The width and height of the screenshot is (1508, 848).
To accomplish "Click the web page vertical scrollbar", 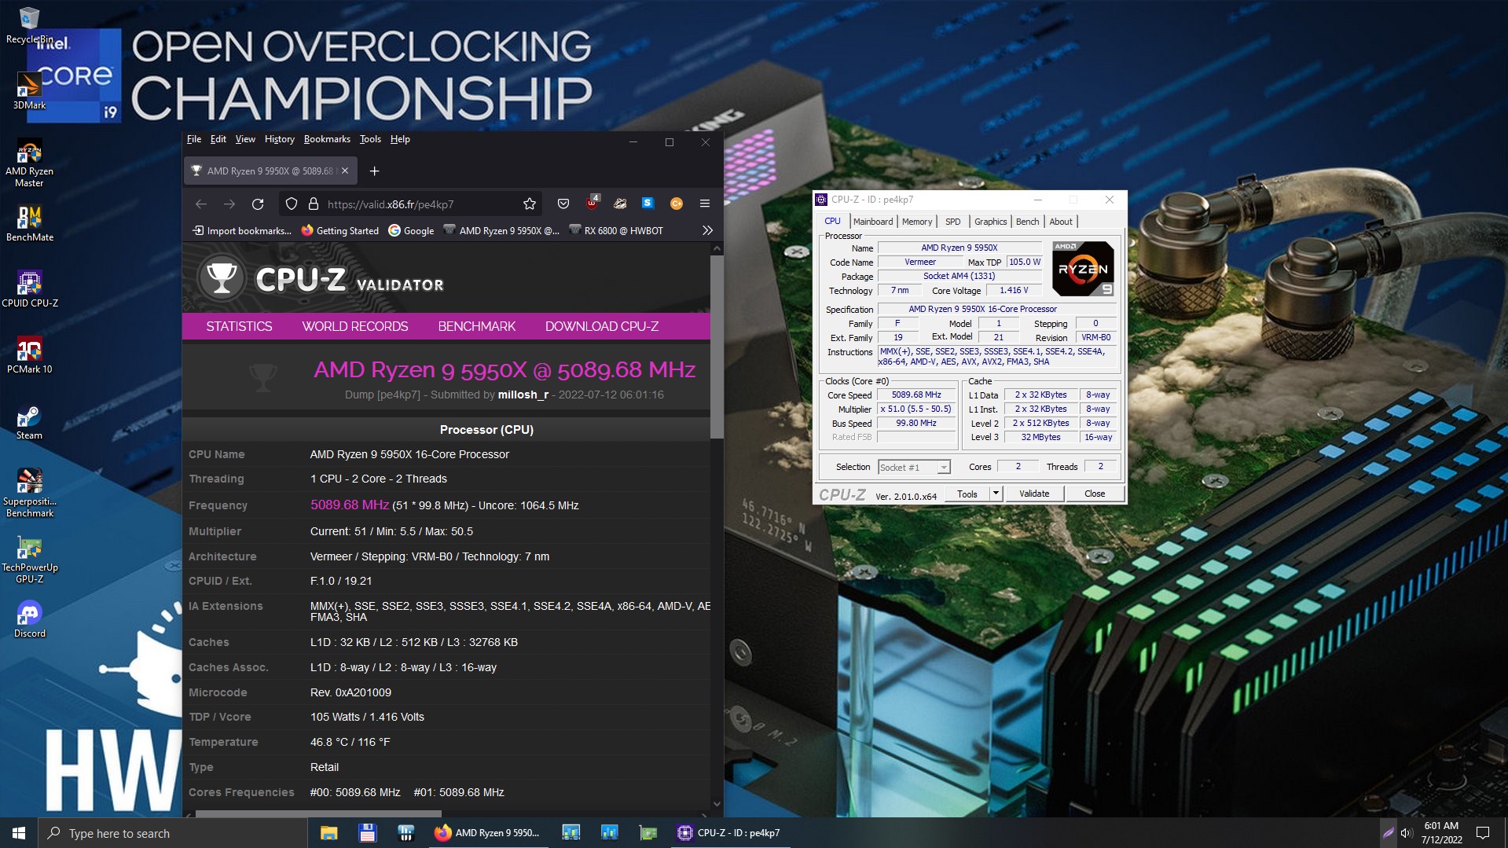I will [717, 346].
